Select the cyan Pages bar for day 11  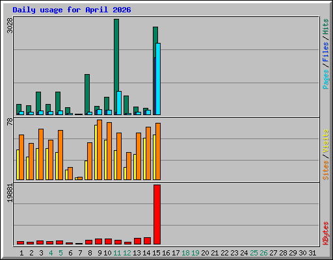(x=119, y=103)
